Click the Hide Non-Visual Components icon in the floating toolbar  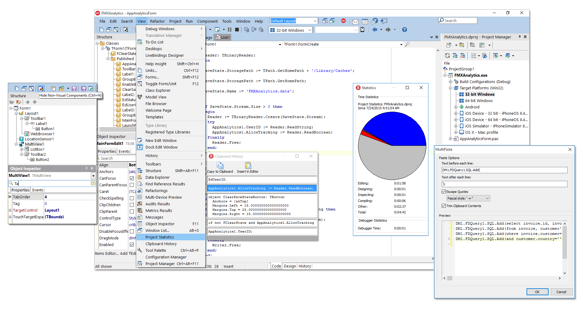[x=41, y=88]
